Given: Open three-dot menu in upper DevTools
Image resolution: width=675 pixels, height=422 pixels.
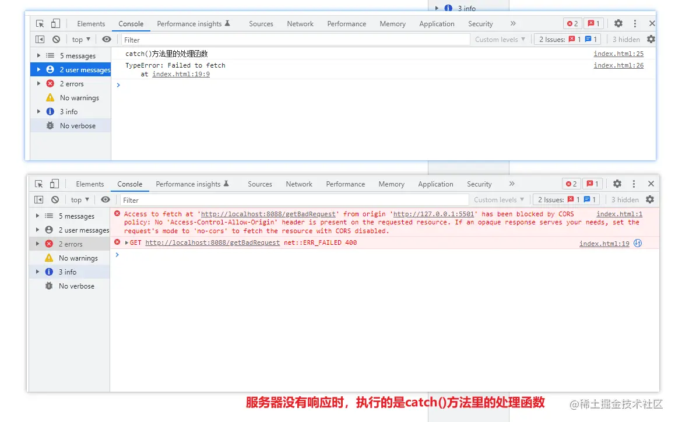Looking at the screenshot, I should click(x=635, y=24).
